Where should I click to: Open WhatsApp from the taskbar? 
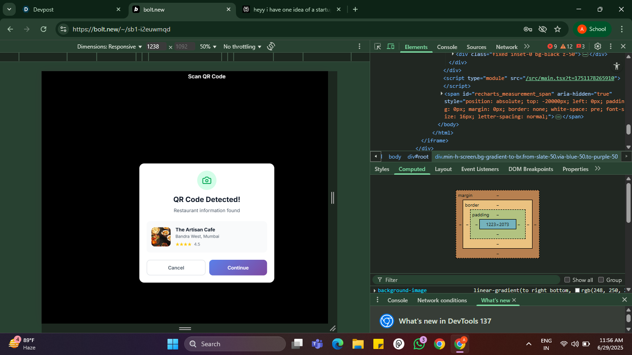tap(419, 344)
